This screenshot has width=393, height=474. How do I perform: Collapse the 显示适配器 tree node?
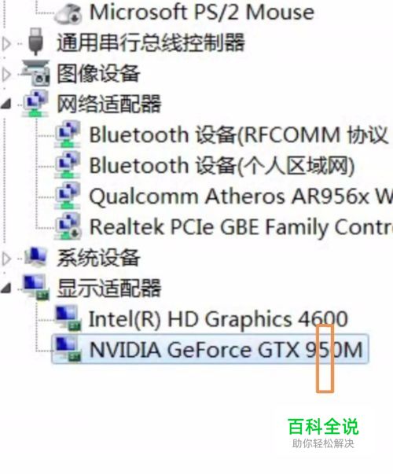point(6,288)
